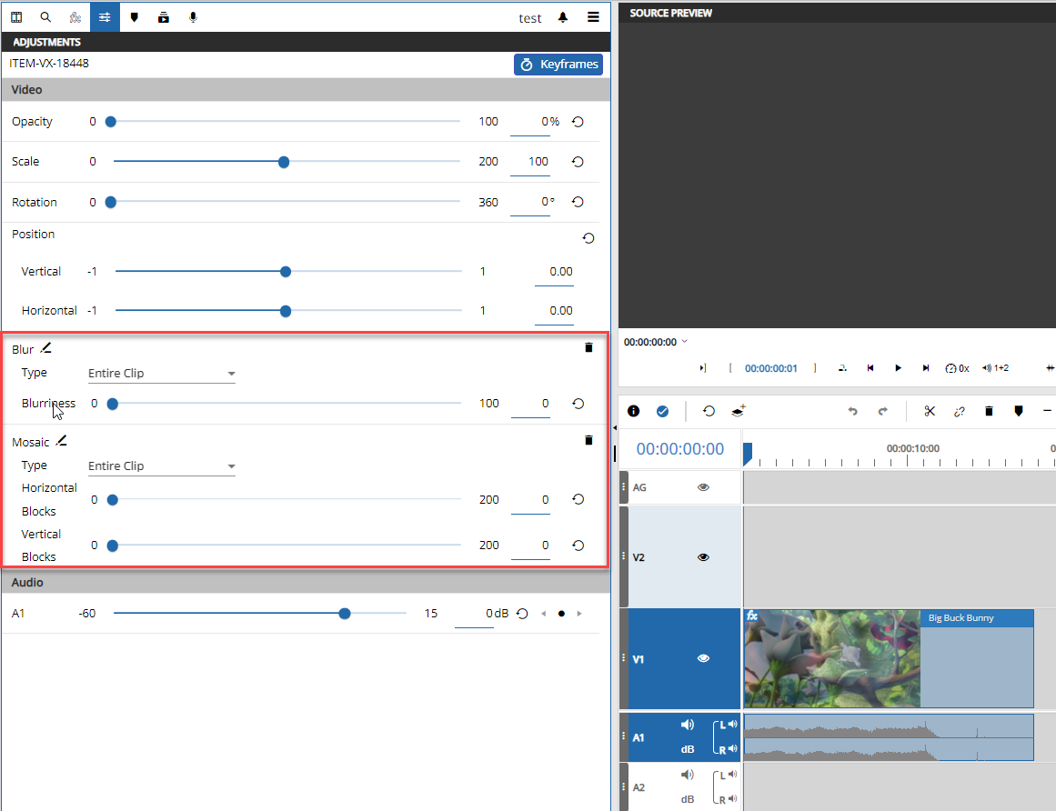Click the Keyframes button
This screenshot has height=811, width=1056.
coord(558,65)
